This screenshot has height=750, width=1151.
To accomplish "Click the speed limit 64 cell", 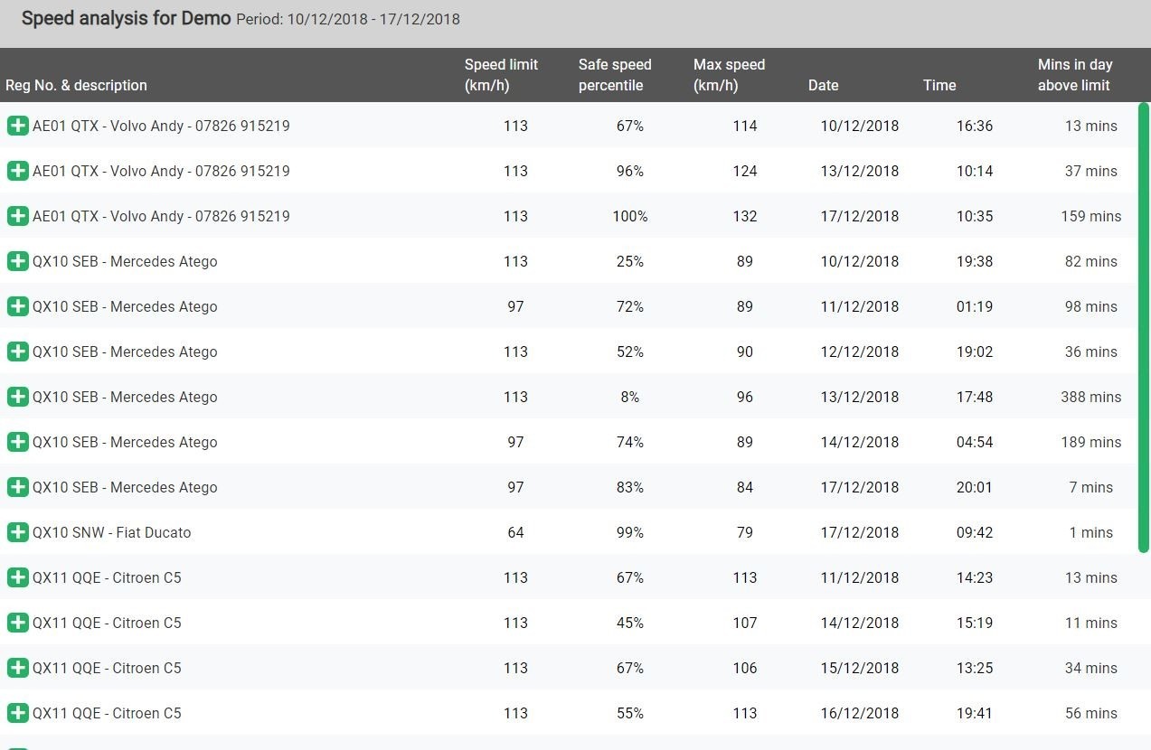I will click(515, 532).
